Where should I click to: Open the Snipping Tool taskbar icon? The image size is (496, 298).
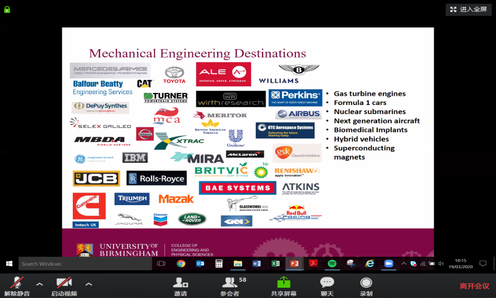pyautogui.click(x=351, y=263)
